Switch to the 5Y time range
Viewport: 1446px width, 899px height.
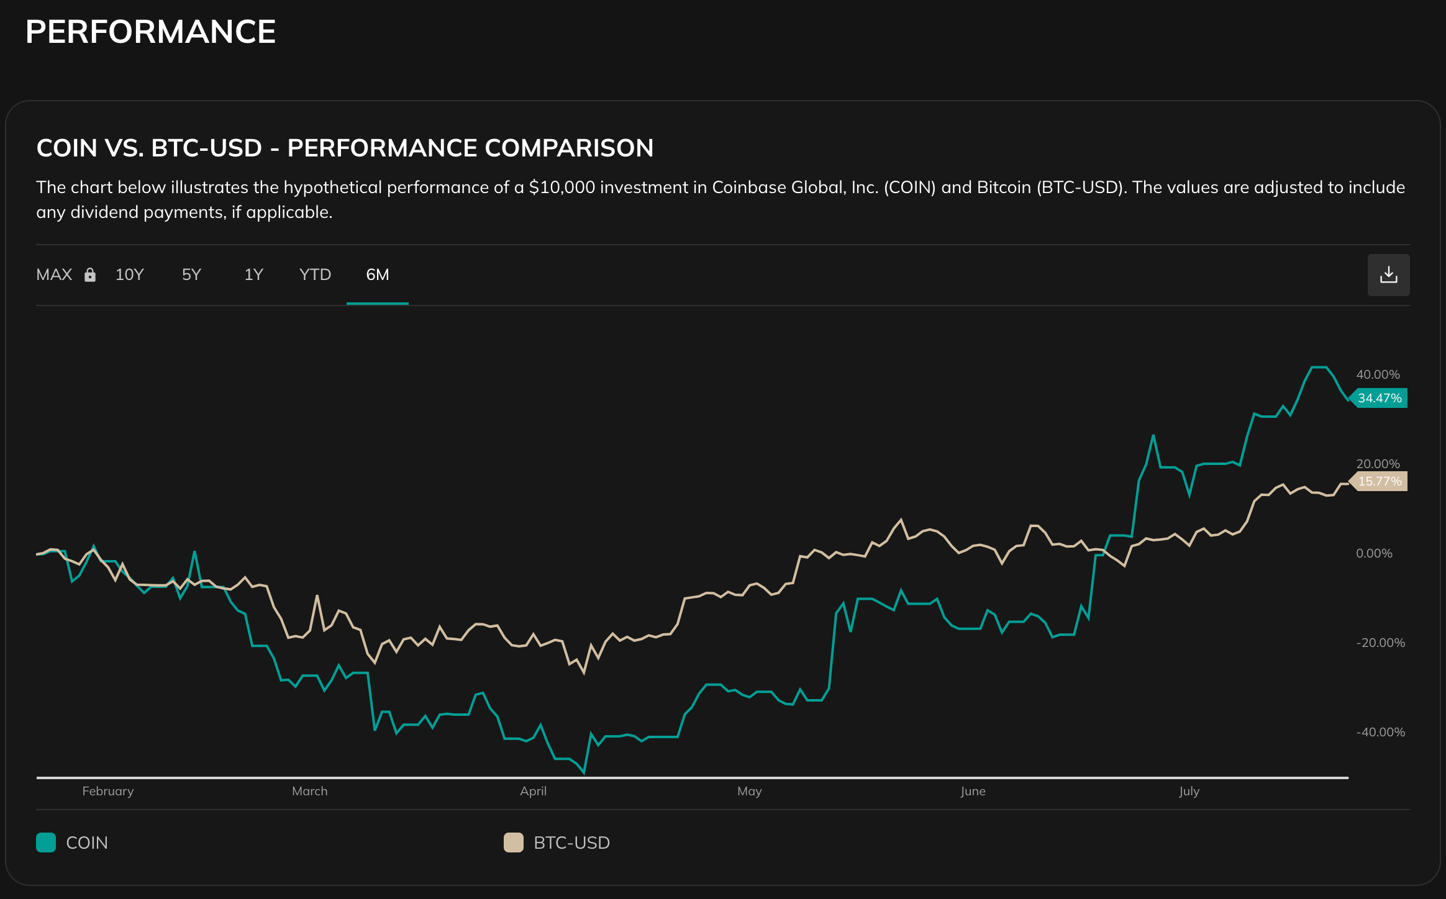coord(191,275)
